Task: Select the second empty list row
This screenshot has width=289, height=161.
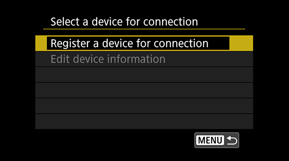Action: (144, 91)
